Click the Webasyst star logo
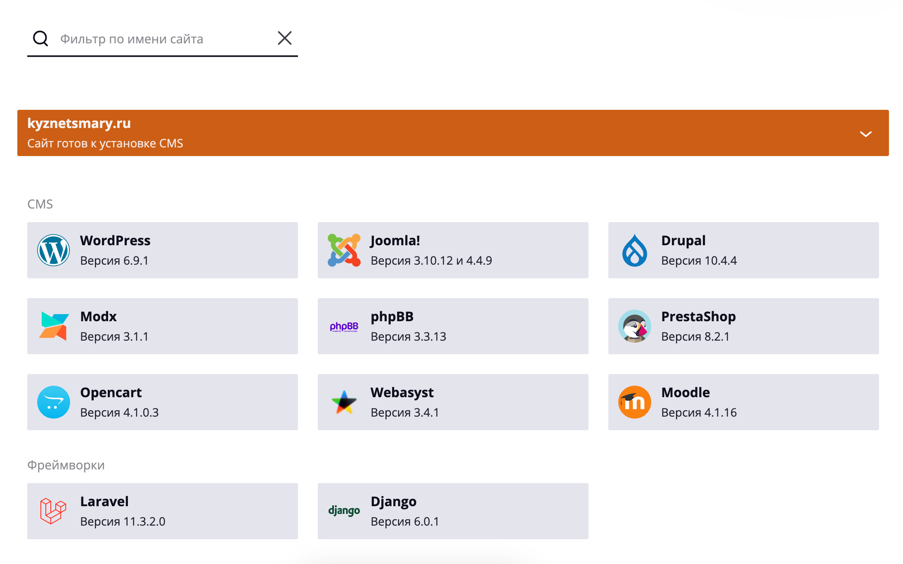This screenshot has width=903, height=564. tap(344, 402)
